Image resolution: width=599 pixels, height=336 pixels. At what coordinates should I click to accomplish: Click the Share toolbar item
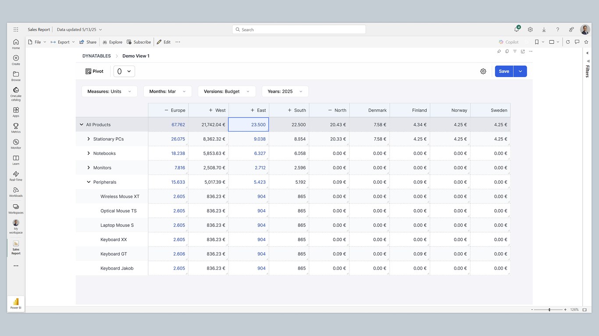(88, 42)
